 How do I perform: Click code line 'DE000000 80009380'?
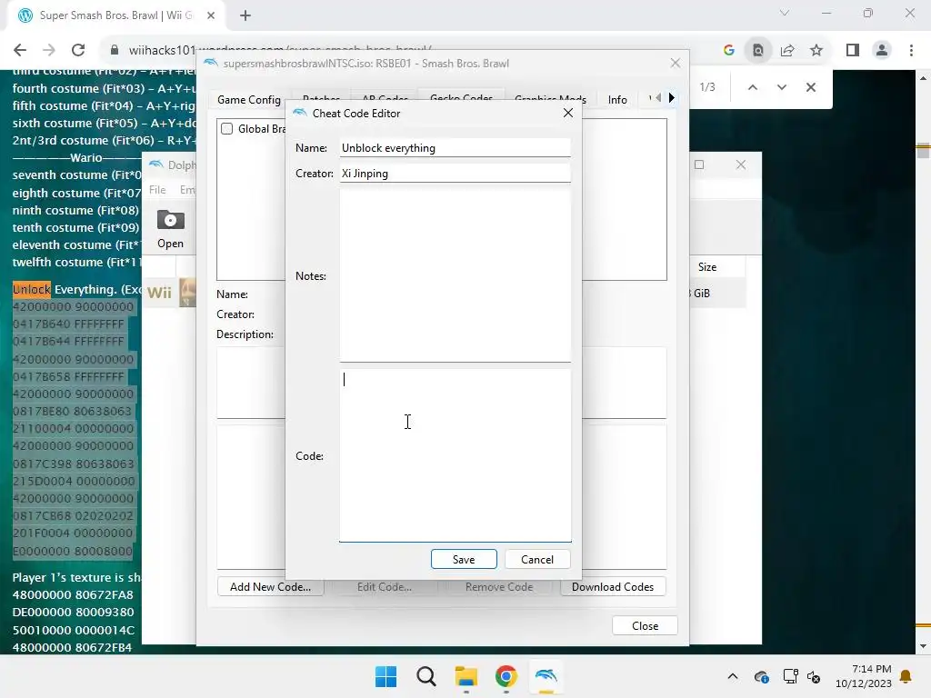click(73, 612)
